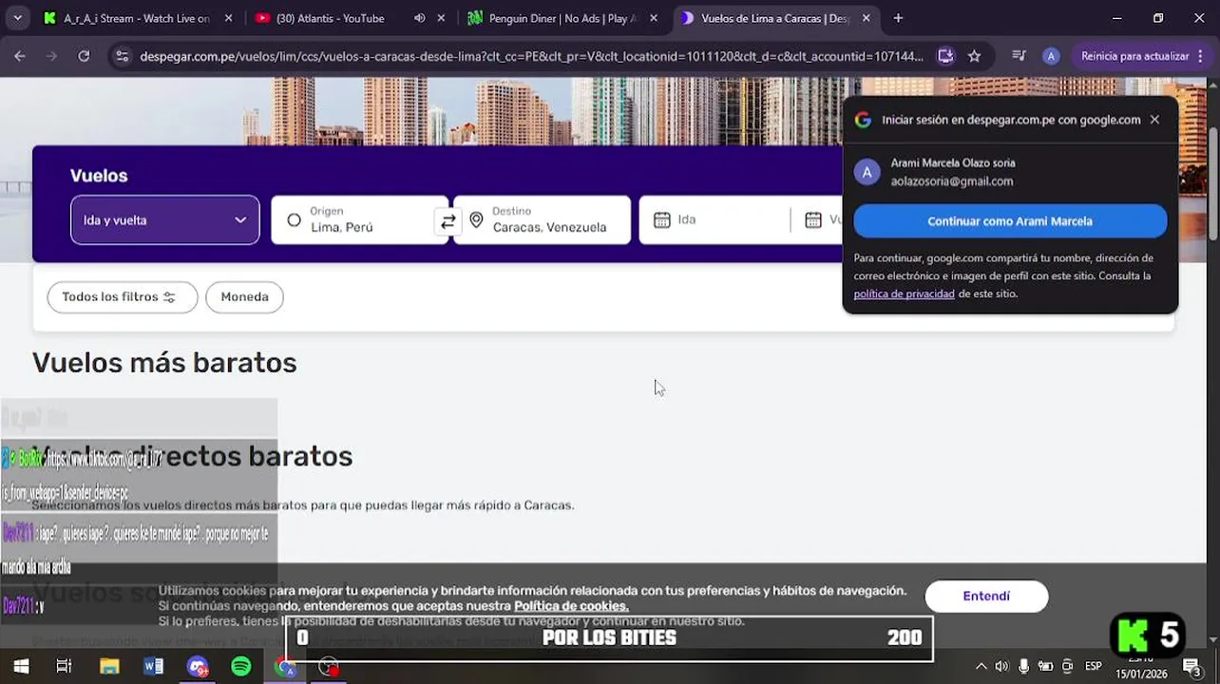Select Arami Marcela Olazo soria account
This screenshot has width=1220, height=684.
tap(1010, 172)
